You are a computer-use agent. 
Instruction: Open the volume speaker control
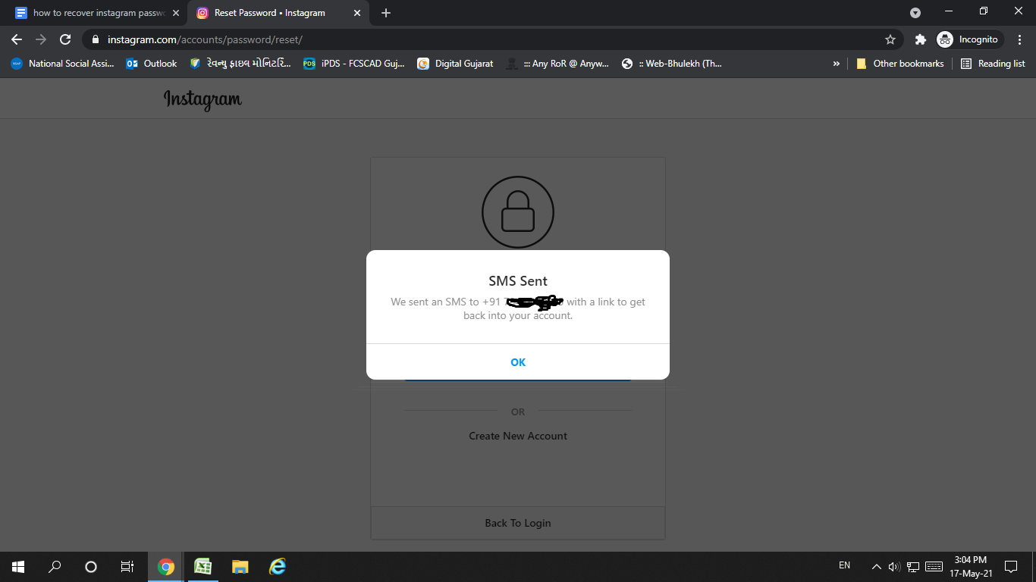point(894,567)
